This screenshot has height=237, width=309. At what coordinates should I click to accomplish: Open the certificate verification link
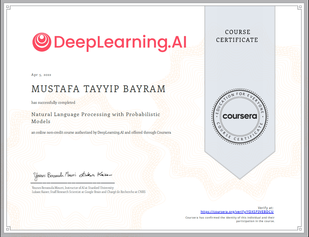tap(237, 211)
